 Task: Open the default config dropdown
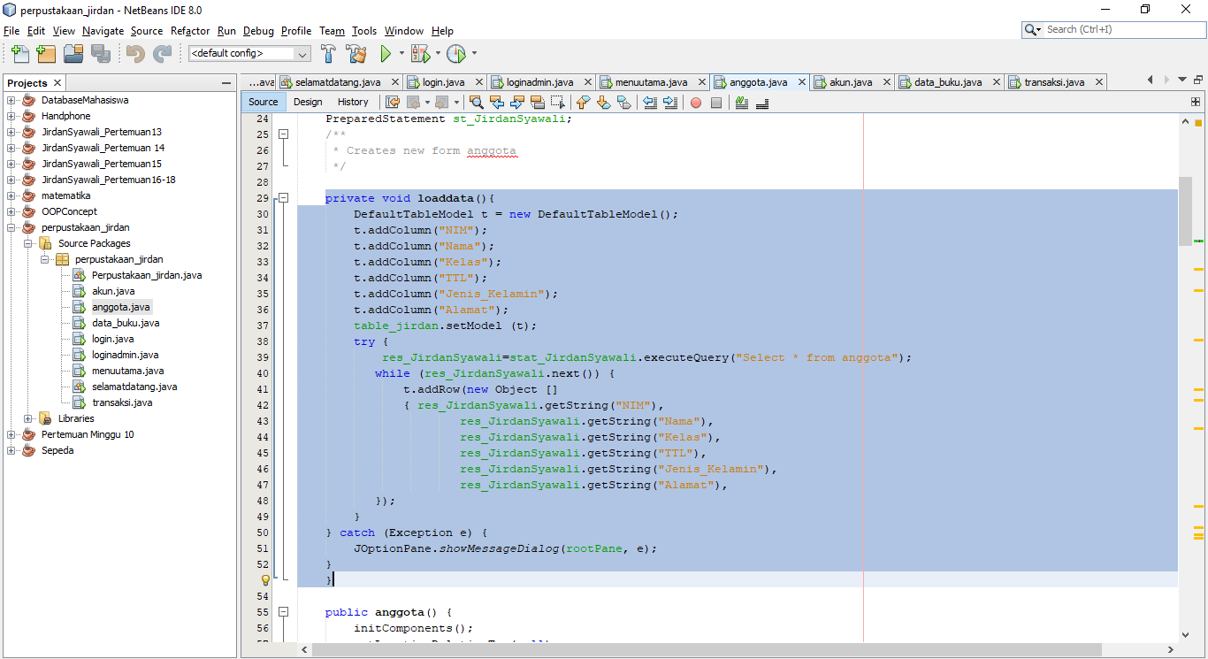click(x=302, y=54)
